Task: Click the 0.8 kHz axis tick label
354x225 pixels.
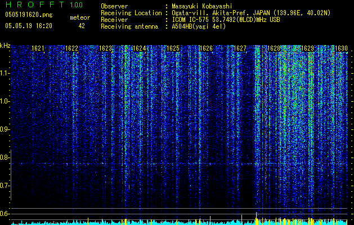Action: (5, 157)
